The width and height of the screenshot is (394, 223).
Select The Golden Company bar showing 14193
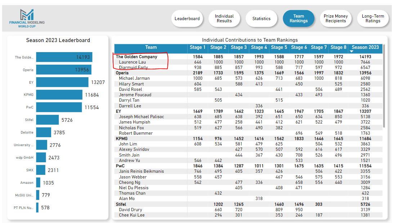(x=64, y=57)
